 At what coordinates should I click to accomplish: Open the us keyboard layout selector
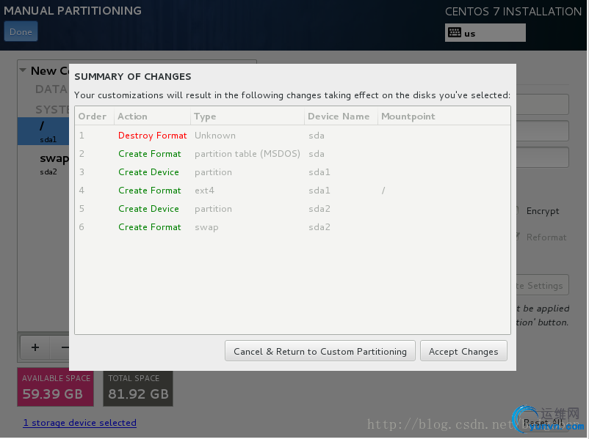[x=485, y=33]
